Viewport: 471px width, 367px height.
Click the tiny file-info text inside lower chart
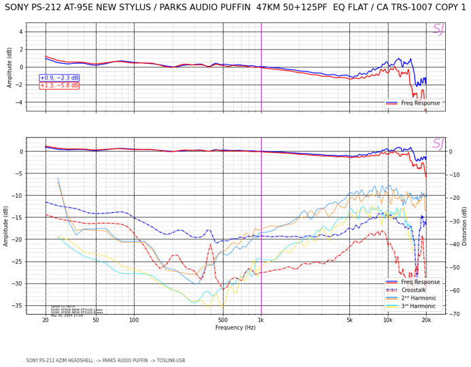click(x=77, y=311)
